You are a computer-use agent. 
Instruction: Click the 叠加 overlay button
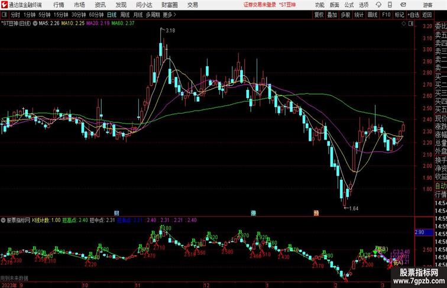point(332,15)
